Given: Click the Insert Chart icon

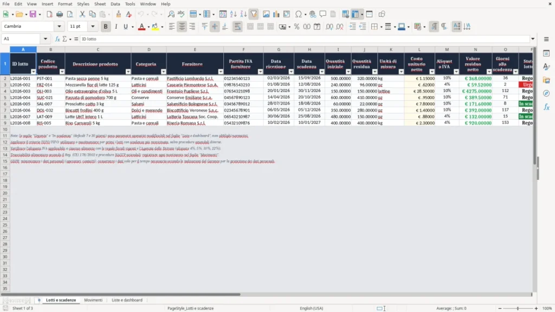Looking at the screenshot, I should [x=276, y=14].
